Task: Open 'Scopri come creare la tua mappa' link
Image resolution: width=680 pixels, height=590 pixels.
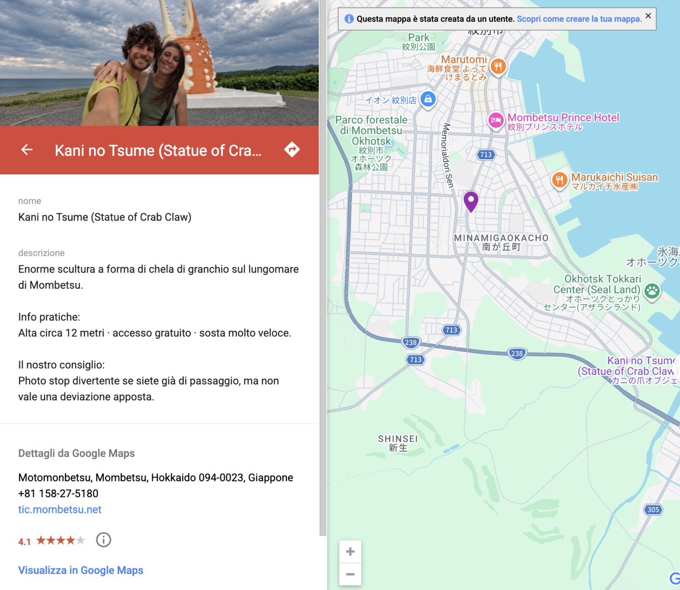Action: [579, 19]
